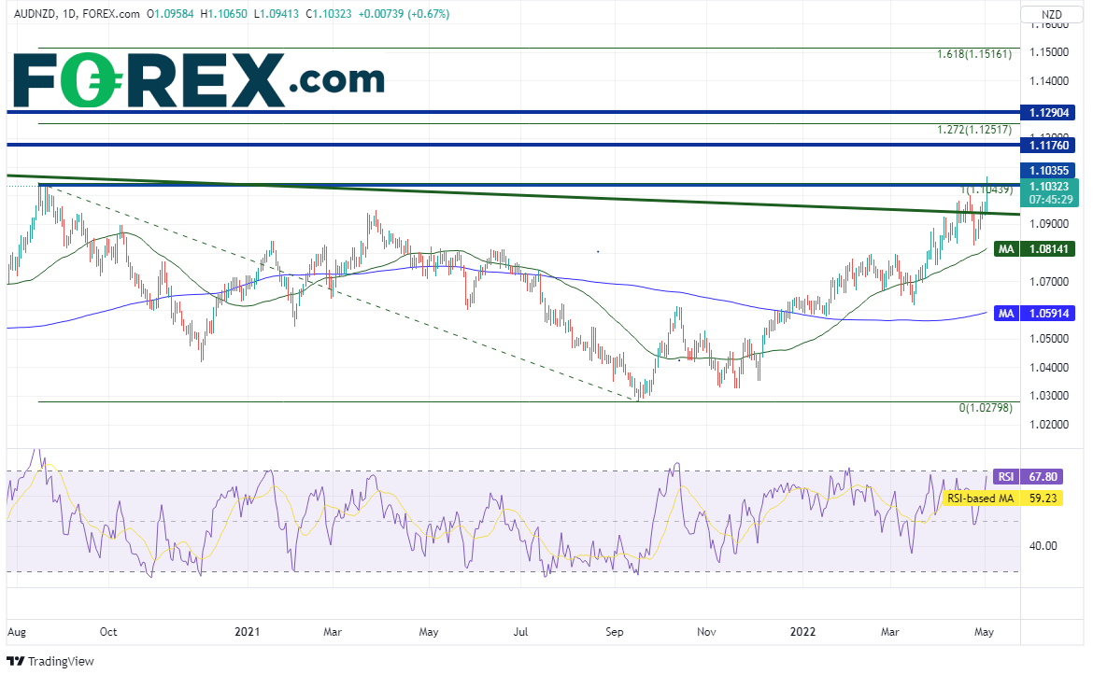Click current price 1.10323 countdown label
The height and width of the screenshot is (674, 1093).
[1049, 192]
